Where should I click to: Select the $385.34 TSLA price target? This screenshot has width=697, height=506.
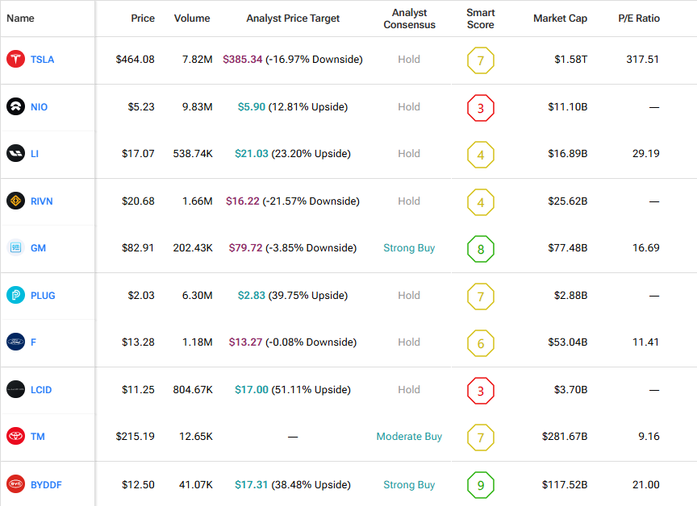coord(243,60)
